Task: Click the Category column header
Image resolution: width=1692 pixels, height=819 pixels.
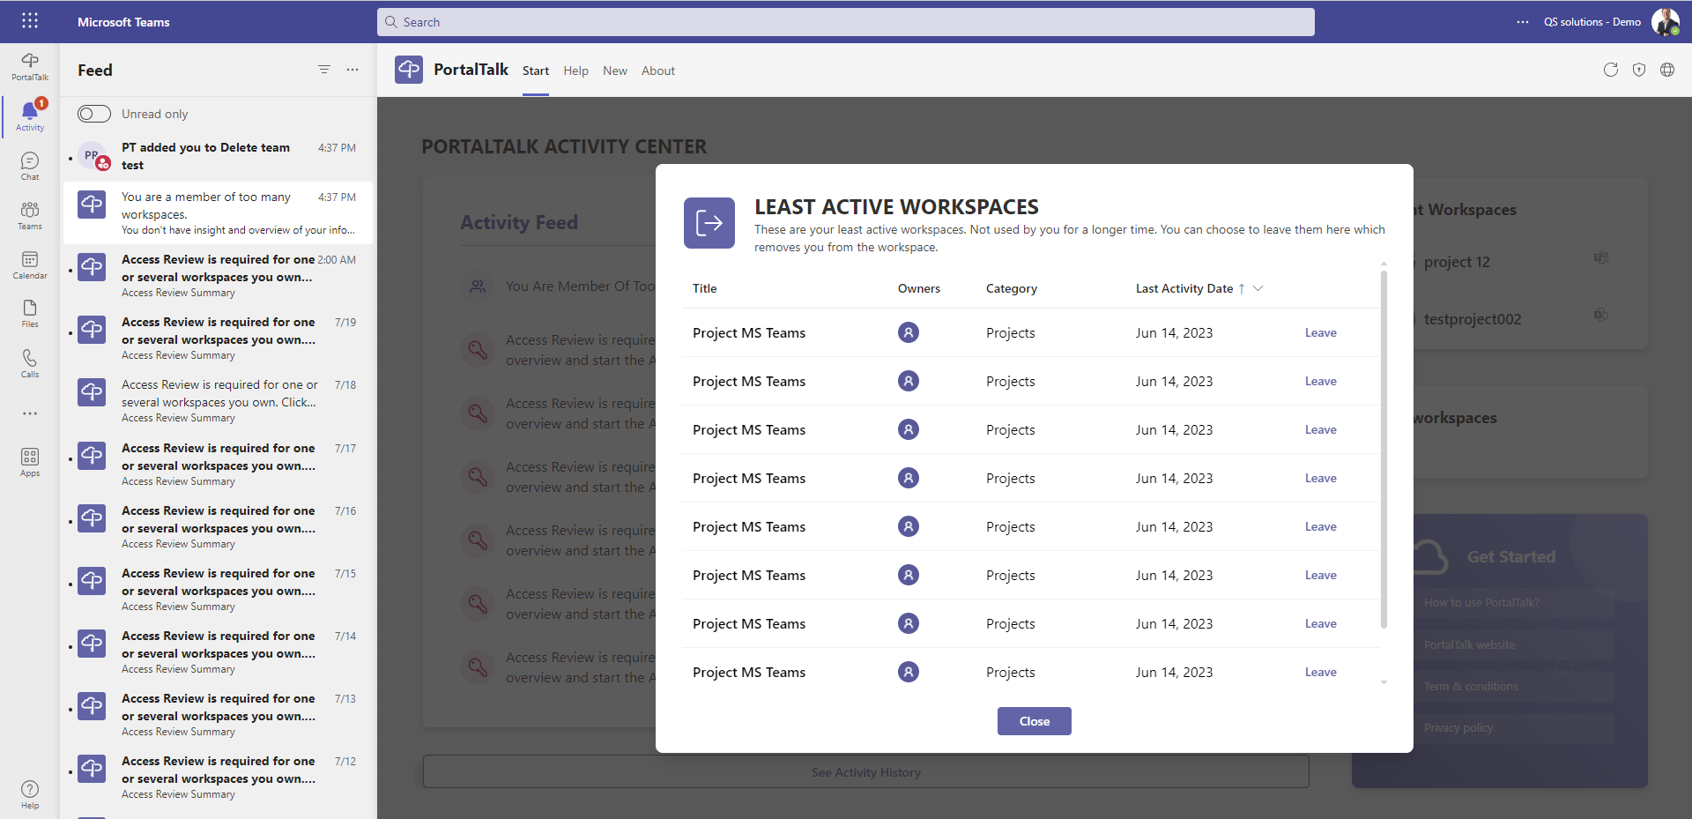Action: [1012, 288]
